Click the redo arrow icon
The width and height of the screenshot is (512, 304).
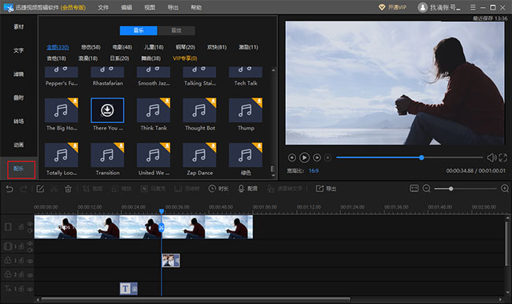pyautogui.click(x=24, y=189)
